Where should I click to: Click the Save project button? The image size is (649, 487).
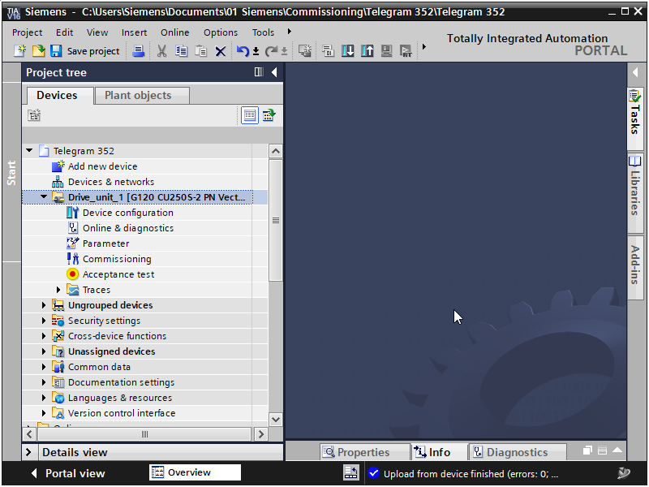[x=85, y=51]
